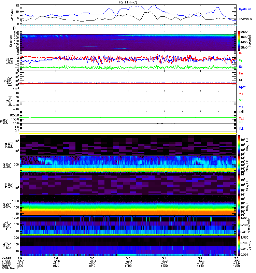256x273 pixels.
Task: Click inside the ESA electron spectrogram panel
Action: (128, 205)
